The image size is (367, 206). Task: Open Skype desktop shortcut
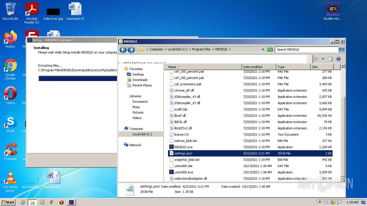click(x=10, y=124)
